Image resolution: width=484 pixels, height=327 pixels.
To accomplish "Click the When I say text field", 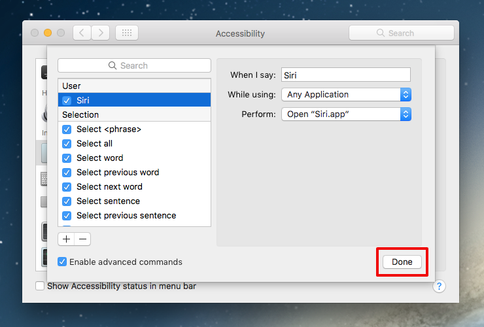I will pos(346,75).
